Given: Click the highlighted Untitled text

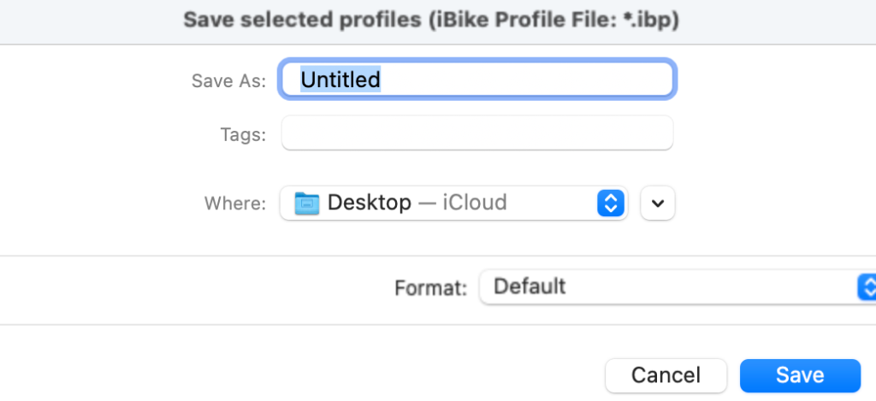Looking at the screenshot, I should pyautogui.click(x=340, y=80).
